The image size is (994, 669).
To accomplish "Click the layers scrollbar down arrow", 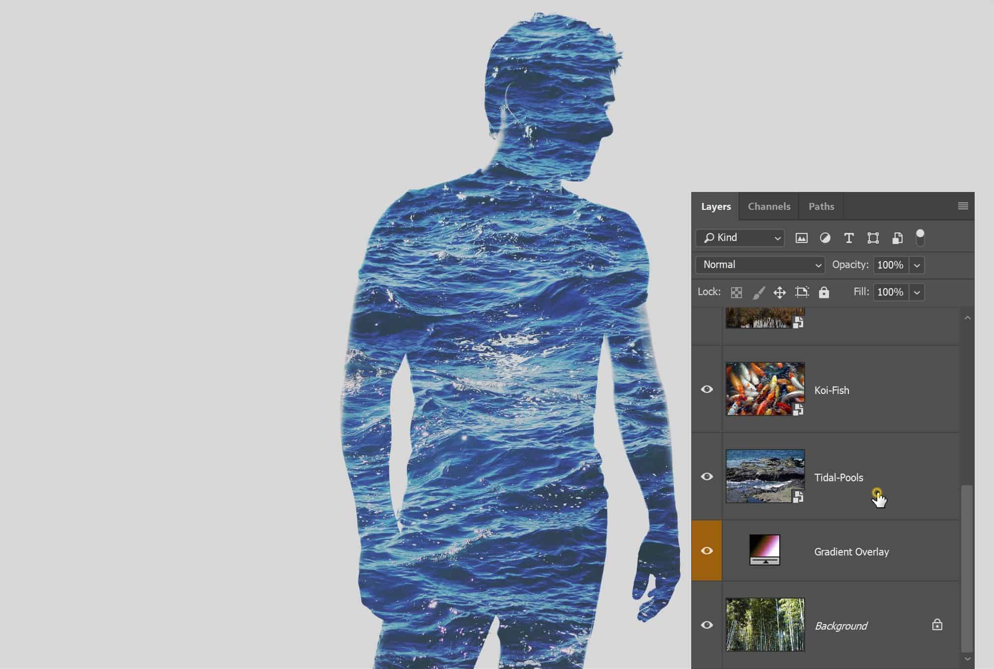I will click(x=967, y=659).
